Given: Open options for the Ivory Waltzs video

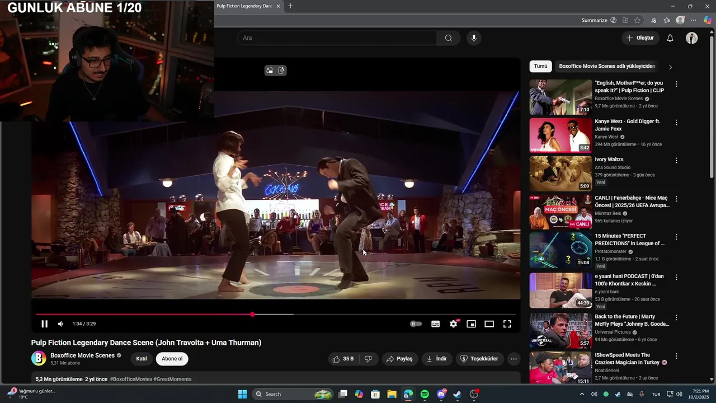Looking at the screenshot, I should coord(676,160).
